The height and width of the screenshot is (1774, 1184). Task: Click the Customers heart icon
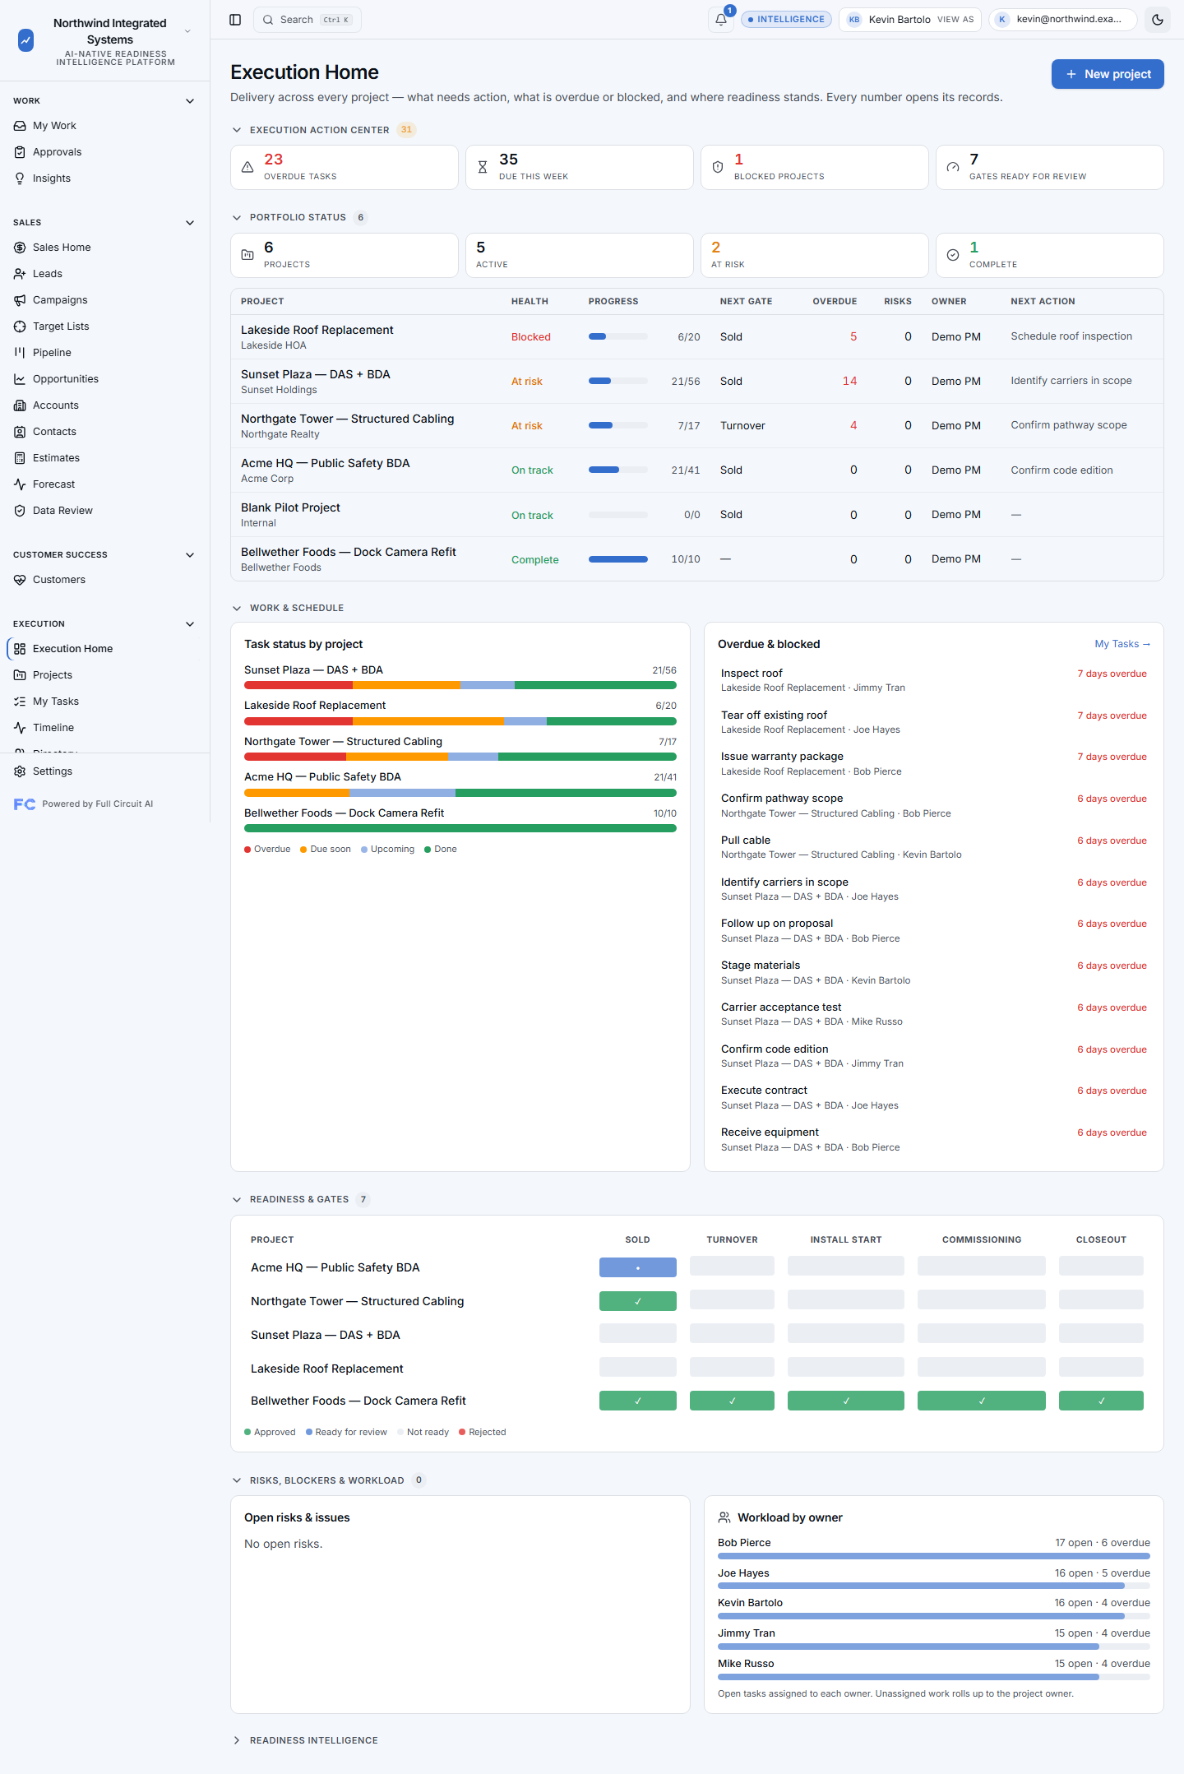20,580
